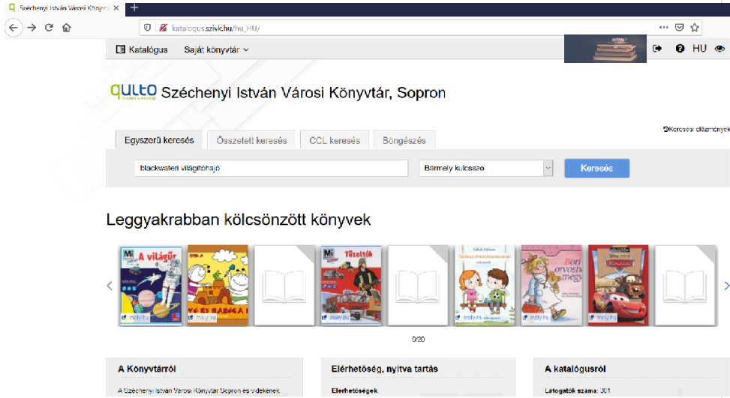Click the login arrow icon

(x=657, y=49)
